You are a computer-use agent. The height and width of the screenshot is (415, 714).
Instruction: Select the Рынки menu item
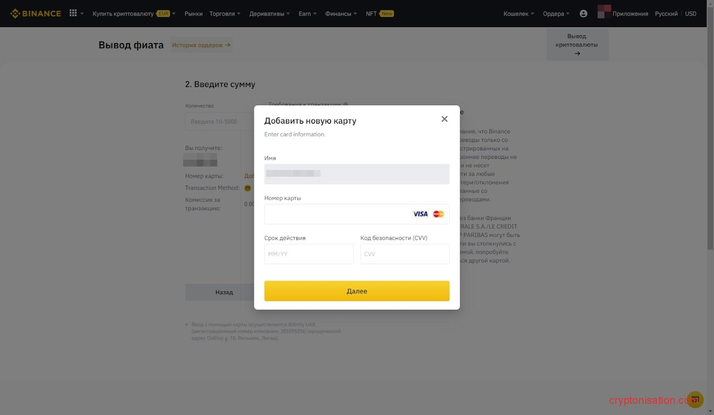click(193, 13)
